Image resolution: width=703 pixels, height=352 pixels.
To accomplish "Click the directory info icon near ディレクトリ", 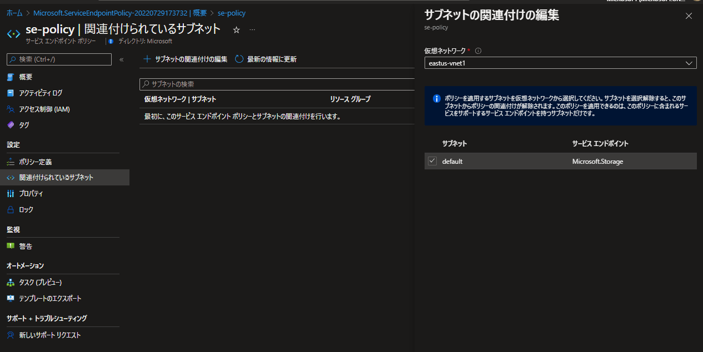I will pos(111,41).
